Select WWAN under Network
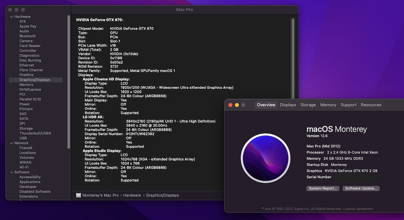The height and width of the screenshot is (220, 404). 25,163
